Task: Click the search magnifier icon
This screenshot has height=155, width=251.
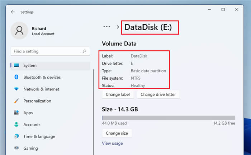Action: coord(84,51)
